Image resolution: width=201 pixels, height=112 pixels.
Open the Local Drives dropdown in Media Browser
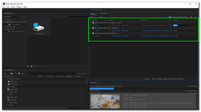pyautogui.click(x=12, y=17)
